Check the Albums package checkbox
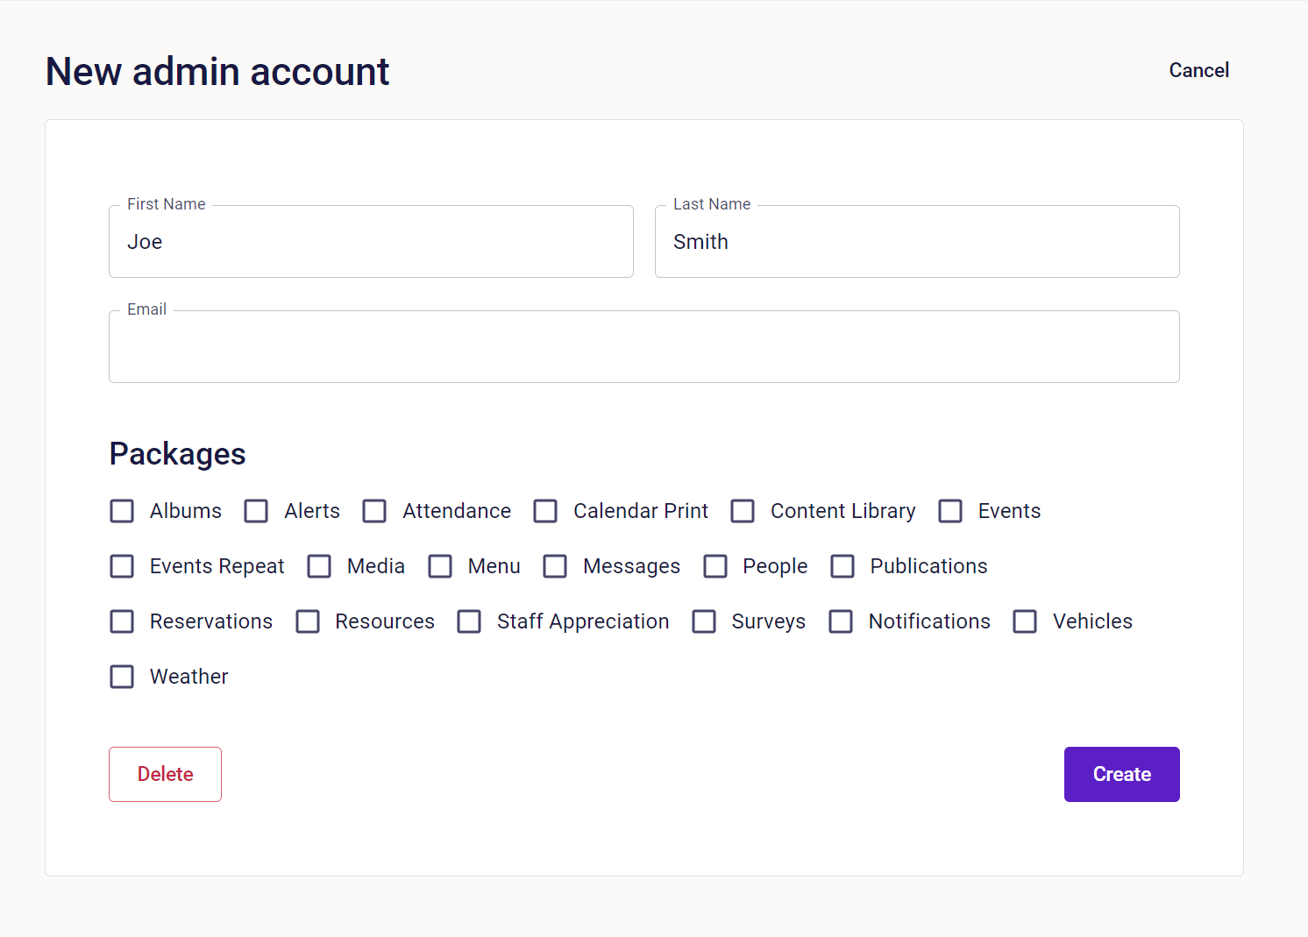This screenshot has width=1308, height=937. click(122, 511)
